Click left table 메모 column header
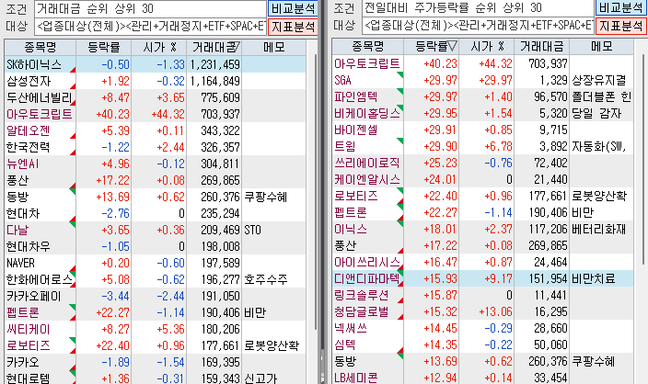The height and width of the screenshot is (384, 648). click(274, 48)
